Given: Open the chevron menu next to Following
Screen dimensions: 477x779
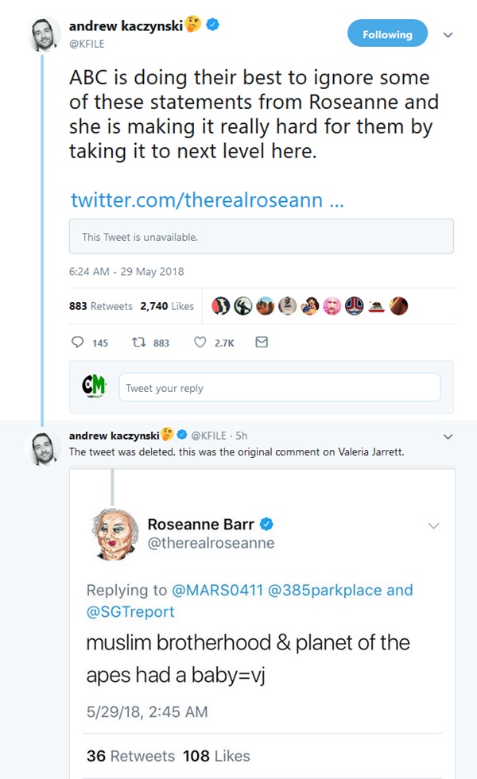Looking at the screenshot, I should [448, 35].
